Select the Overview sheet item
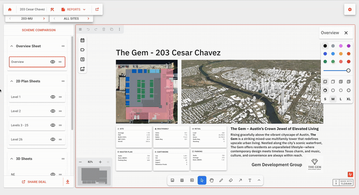Image resolution: width=359 pixels, height=195 pixels. (x=37, y=62)
